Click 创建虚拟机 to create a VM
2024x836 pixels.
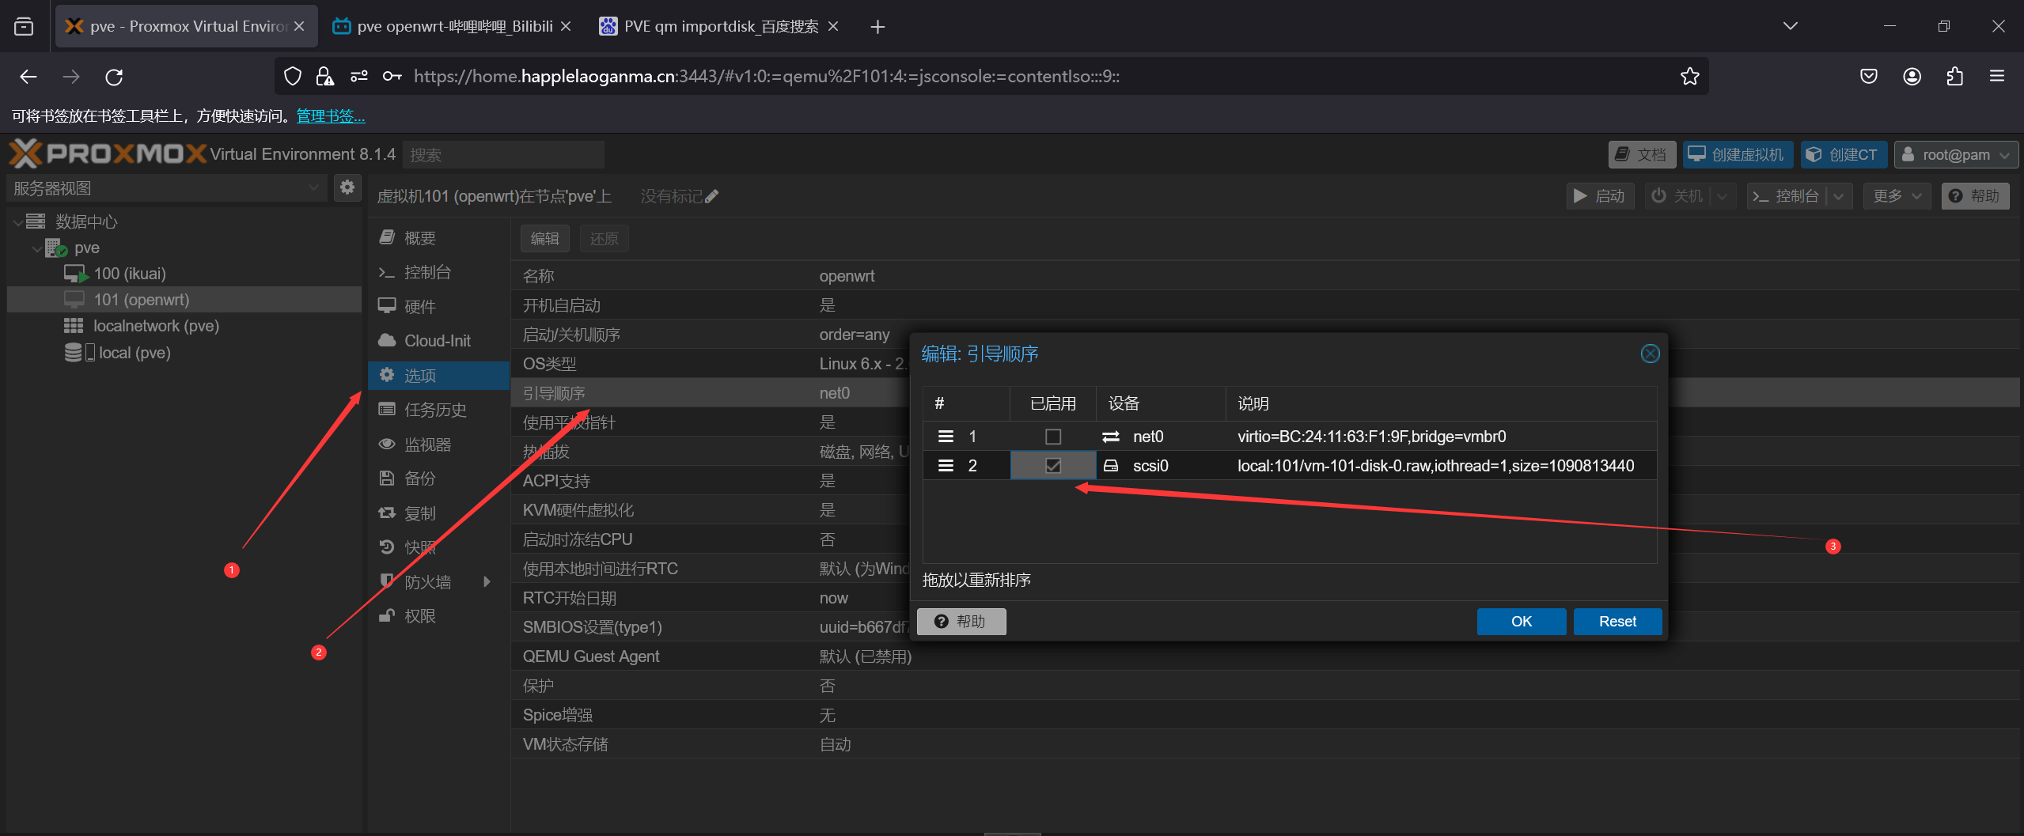(1736, 154)
